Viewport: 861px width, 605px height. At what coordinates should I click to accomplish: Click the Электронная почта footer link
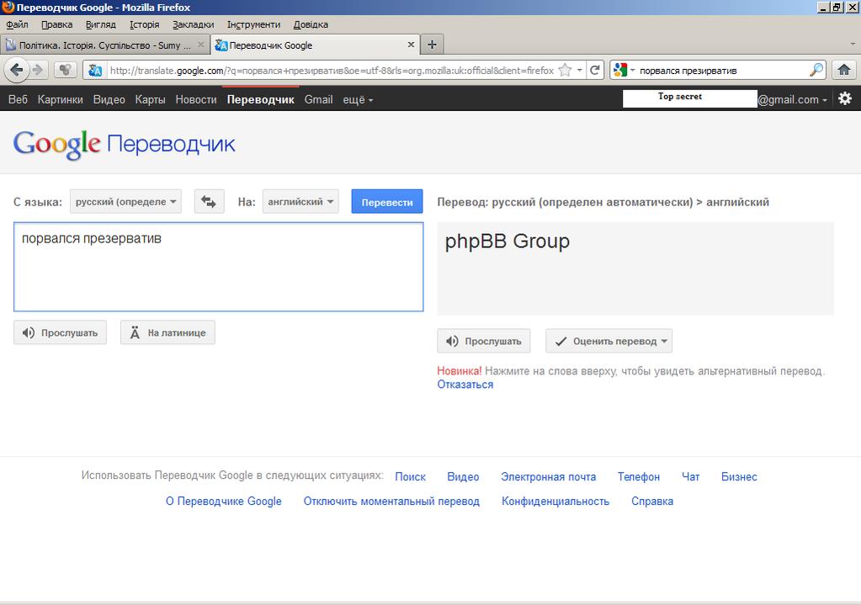coord(548,476)
